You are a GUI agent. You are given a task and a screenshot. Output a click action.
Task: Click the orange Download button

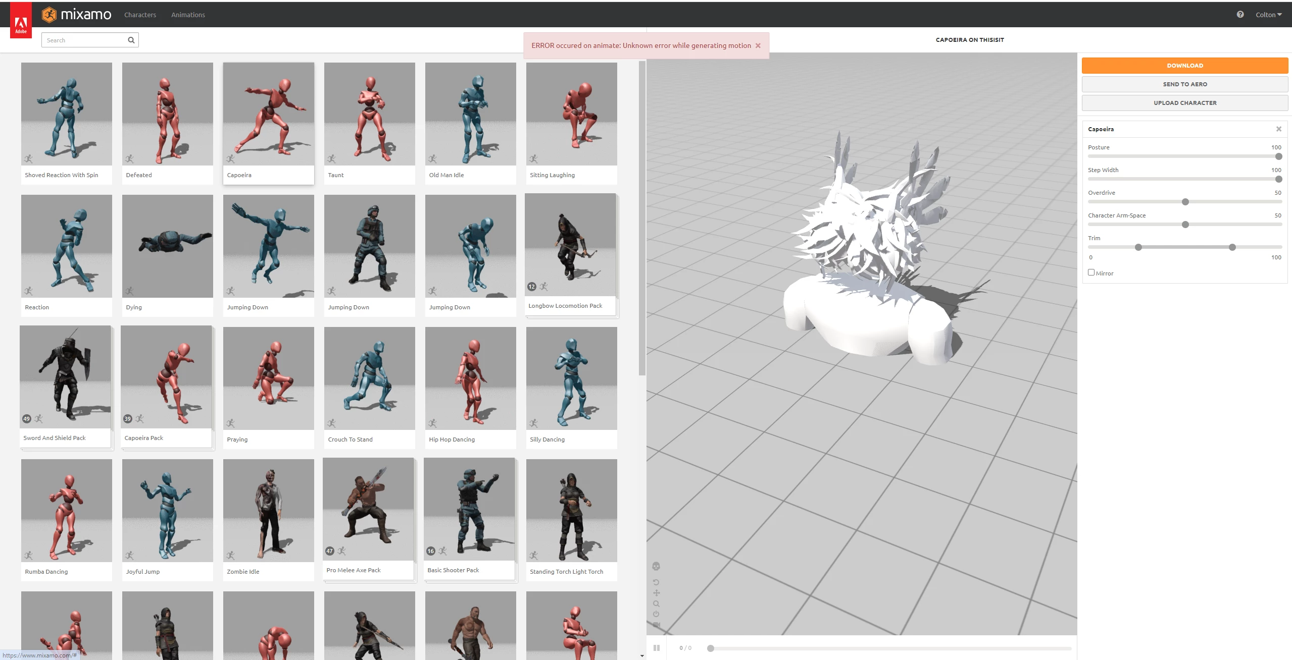(1184, 66)
